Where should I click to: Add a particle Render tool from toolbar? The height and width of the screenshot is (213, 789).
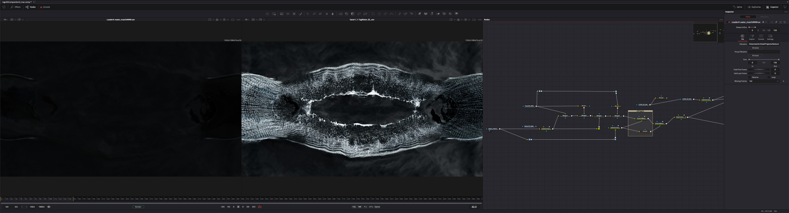point(411,14)
